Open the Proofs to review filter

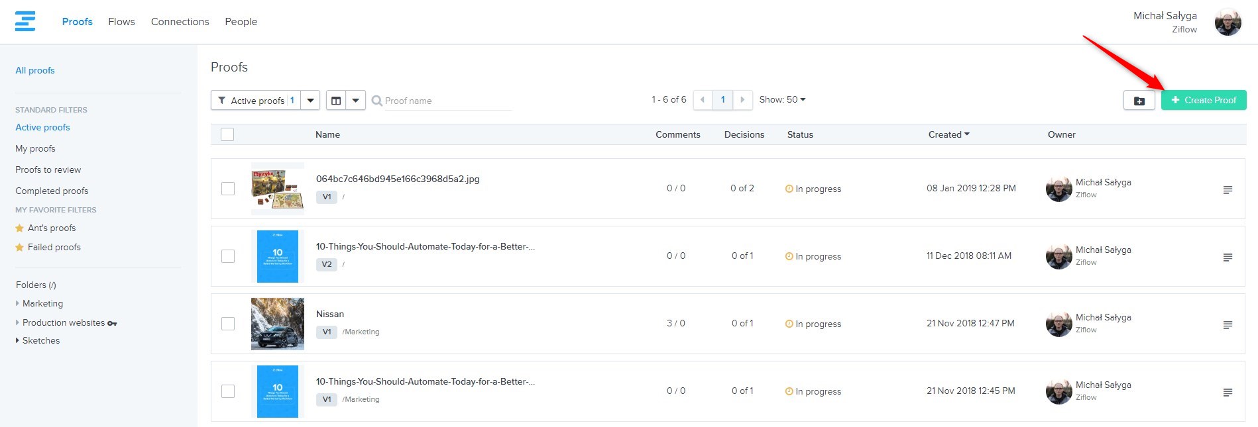point(48,170)
